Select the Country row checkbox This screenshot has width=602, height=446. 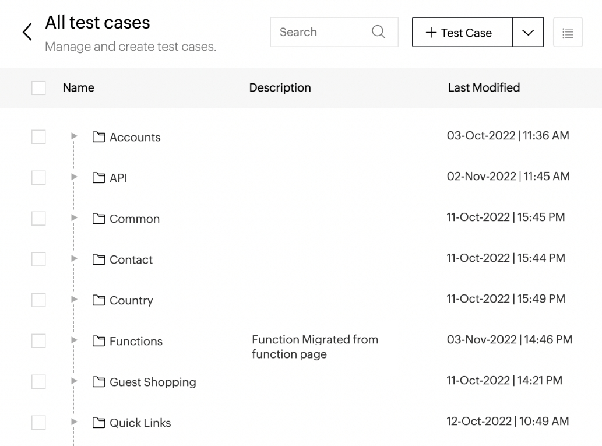coord(38,300)
